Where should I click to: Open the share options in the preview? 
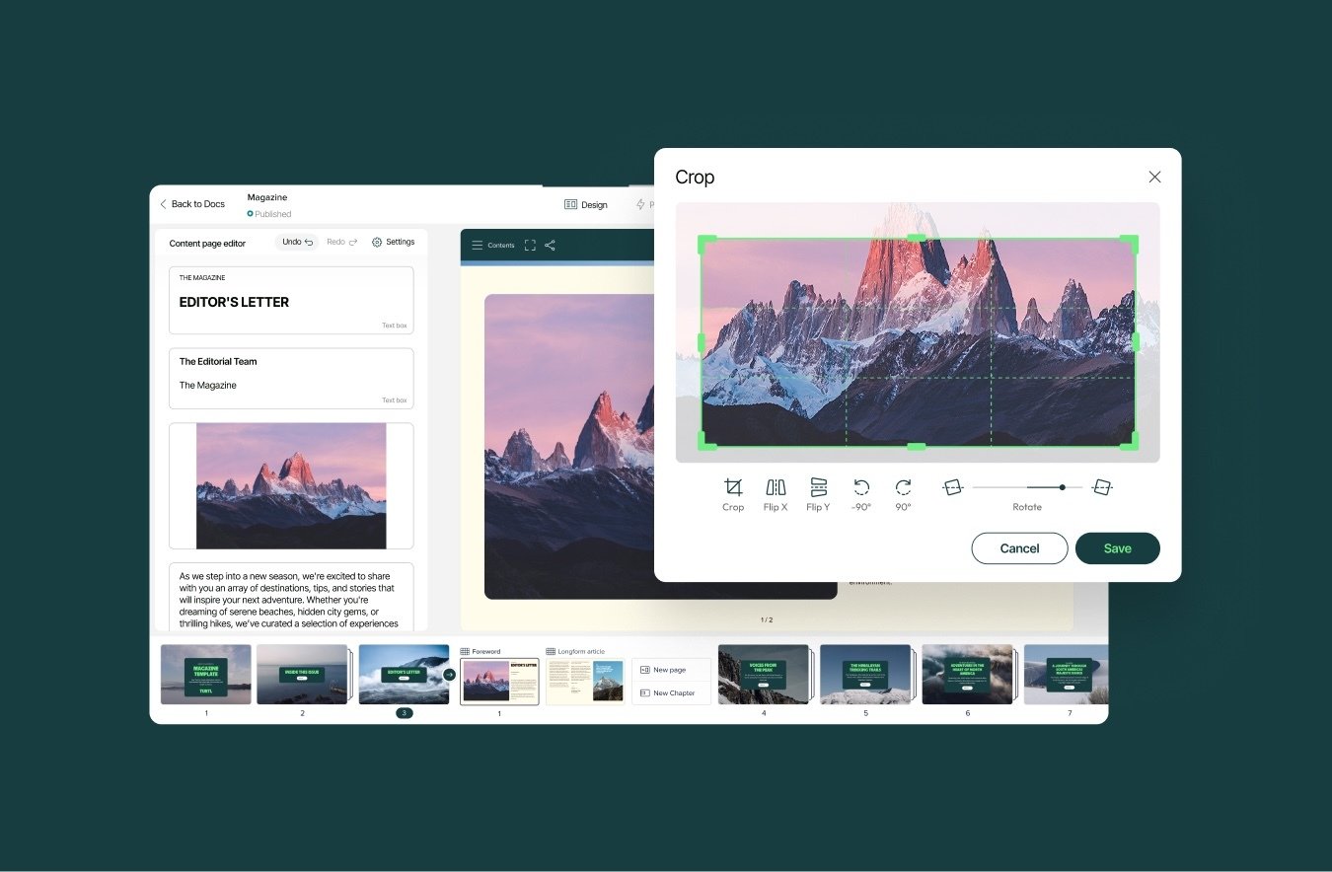(x=550, y=246)
